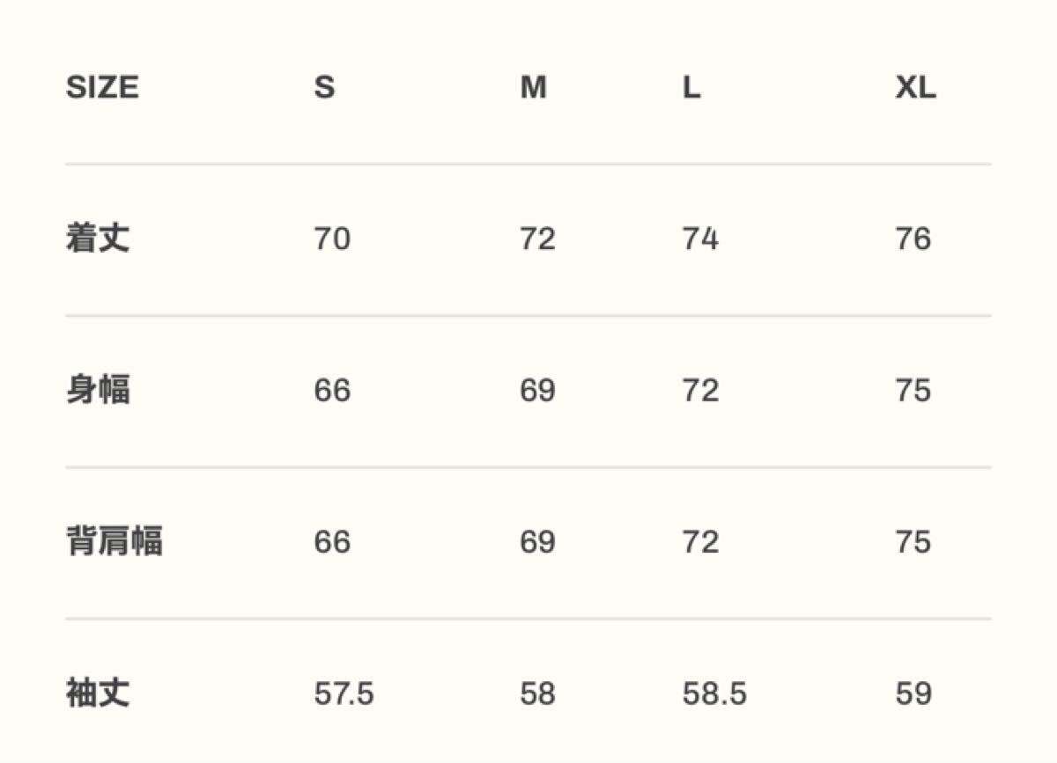The image size is (1057, 763).
Task: Select the M size column header
Action: point(533,88)
